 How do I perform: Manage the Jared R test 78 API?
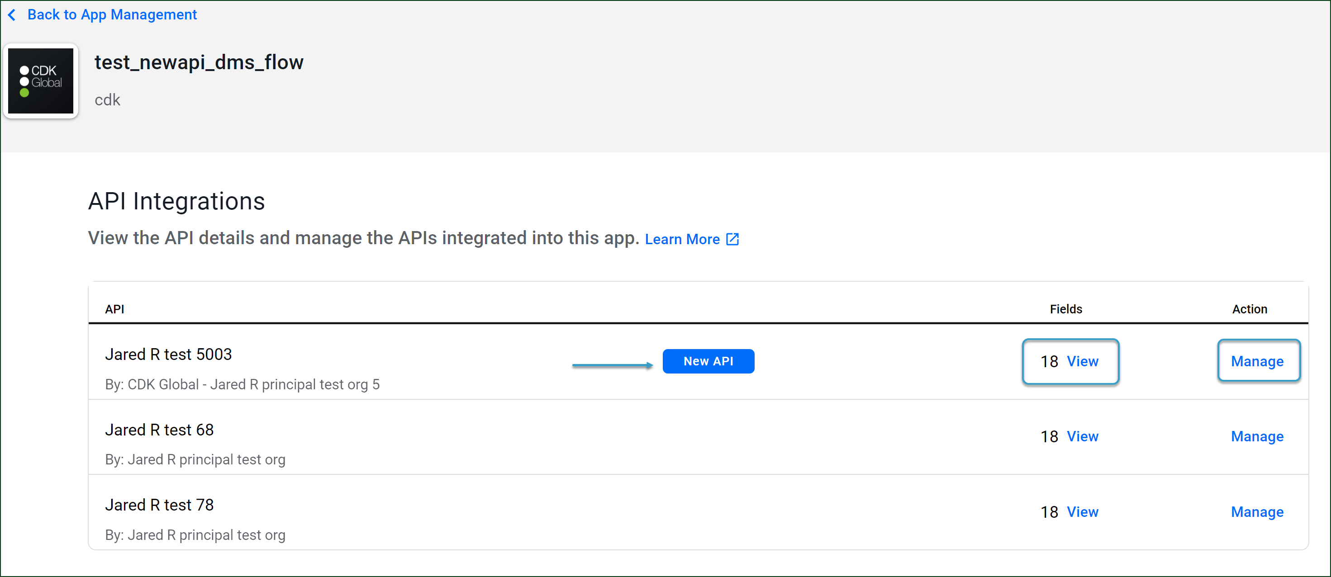(1257, 512)
